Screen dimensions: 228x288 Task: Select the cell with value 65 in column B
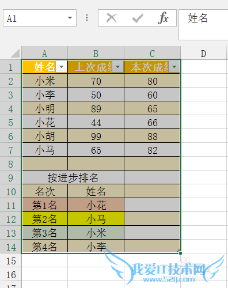coord(96,150)
